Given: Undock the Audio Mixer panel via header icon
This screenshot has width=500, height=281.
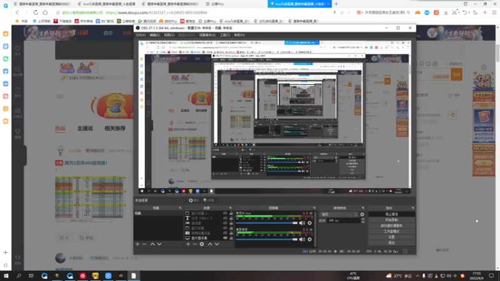Looking at the screenshot, I should (x=314, y=208).
